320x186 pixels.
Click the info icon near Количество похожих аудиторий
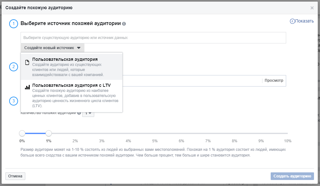click(x=79, y=113)
